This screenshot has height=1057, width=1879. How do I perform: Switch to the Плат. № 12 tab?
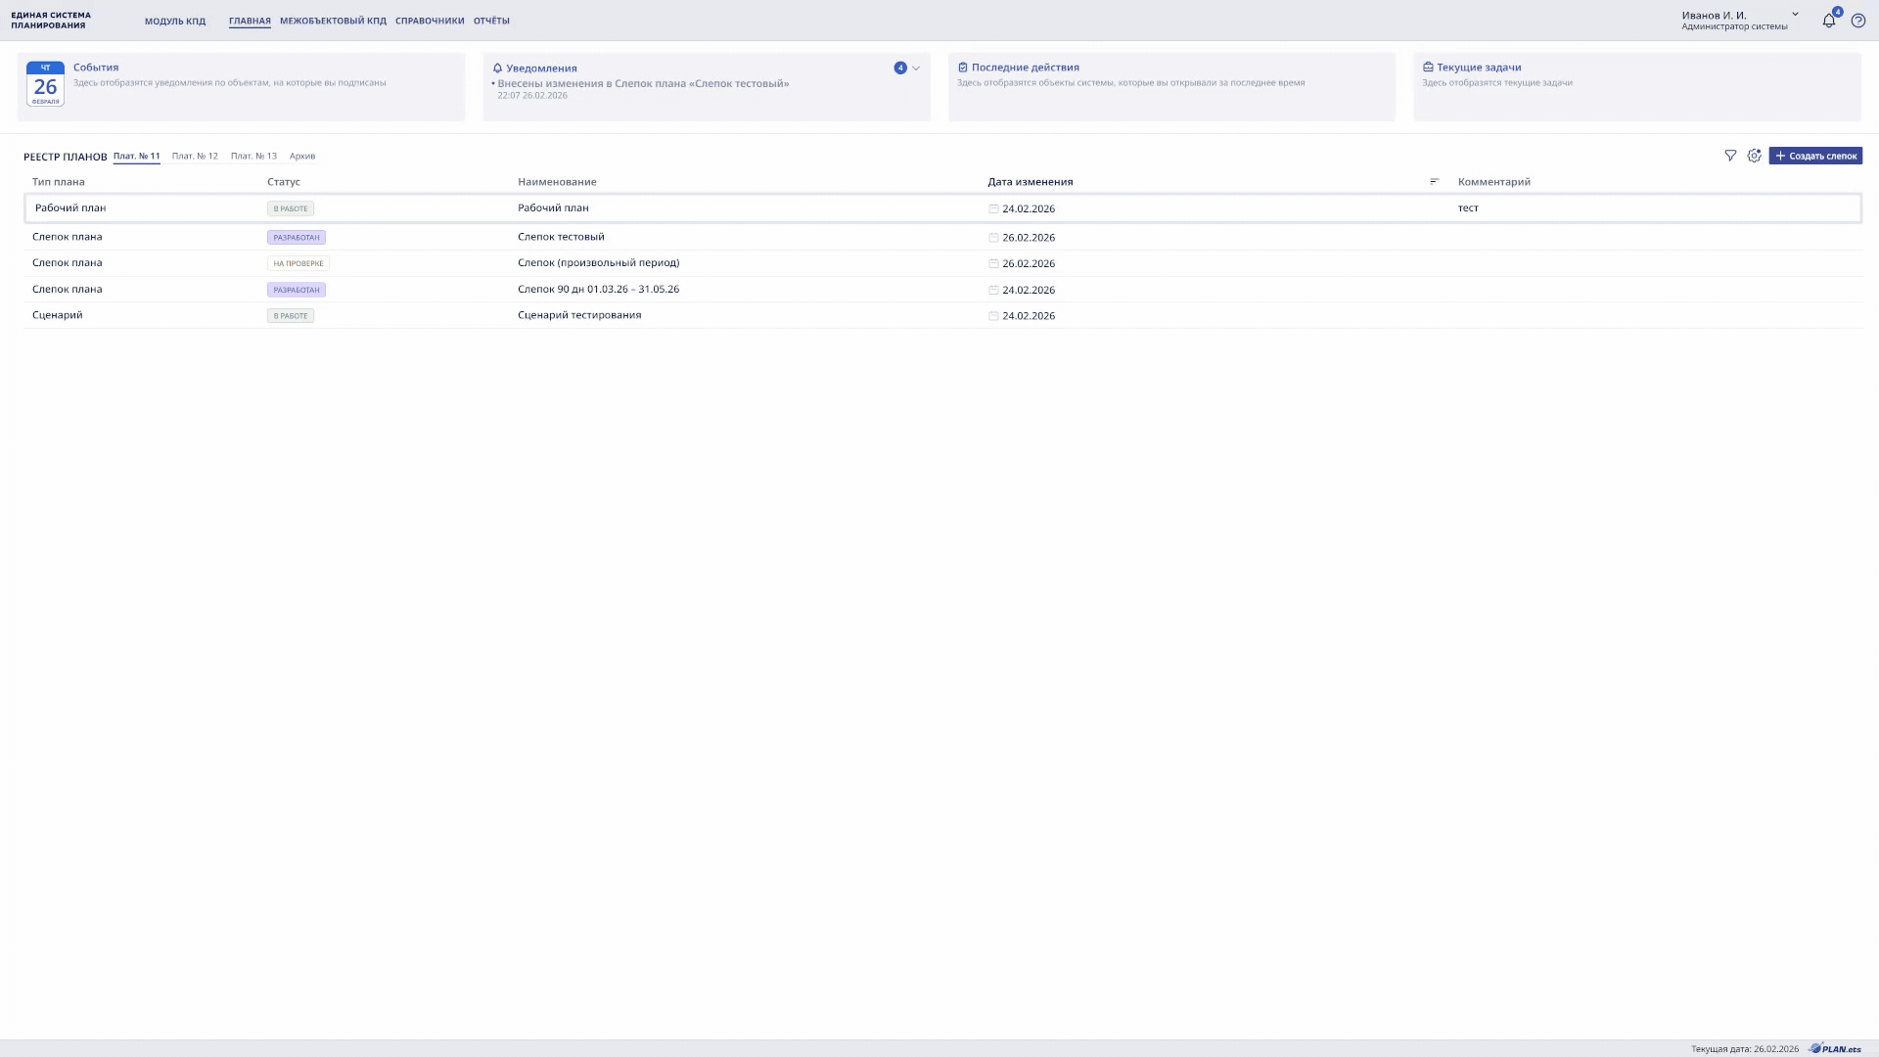pos(195,156)
